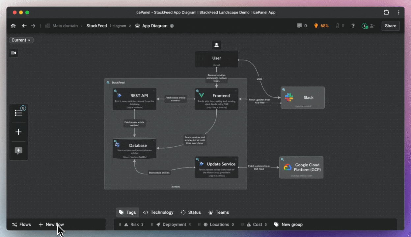Click the Share button
411x237 pixels.
[390, 26]
